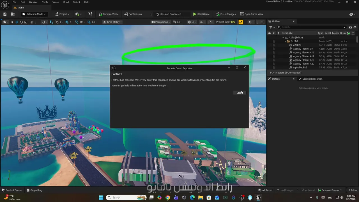Open Perspective viewport type dropdown
359x202 pixels.
[x=161, y=22]
